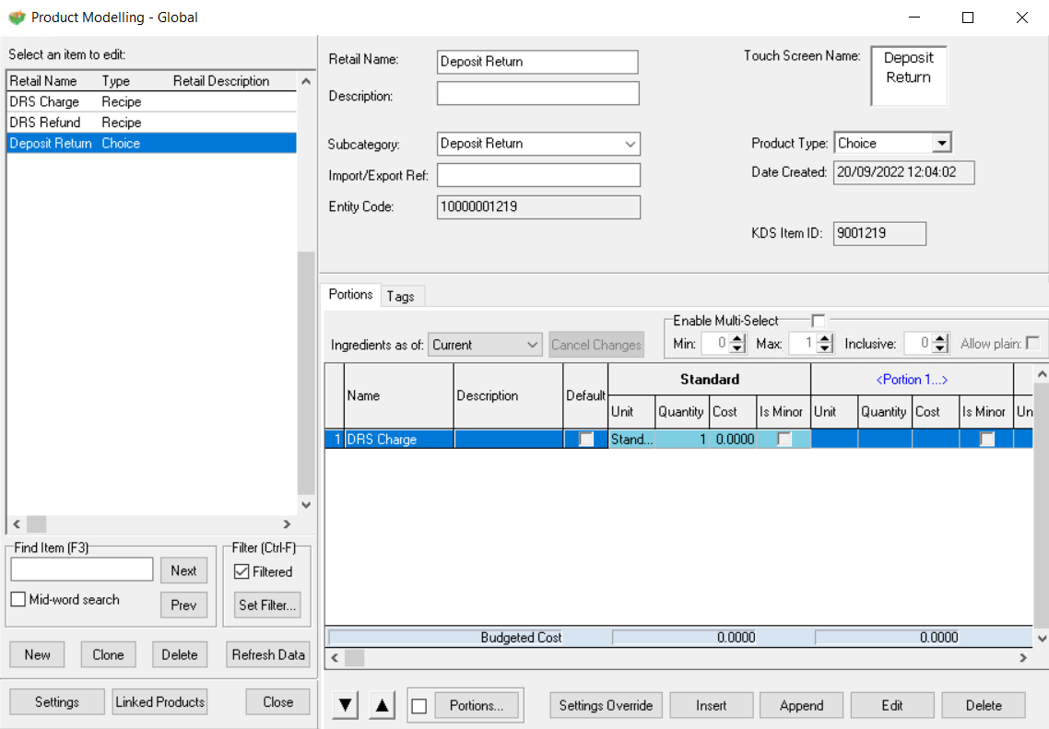Increase the Inclusive spinner value
The height and width of the screenshot is (729, 1049).
pos(939,339)
